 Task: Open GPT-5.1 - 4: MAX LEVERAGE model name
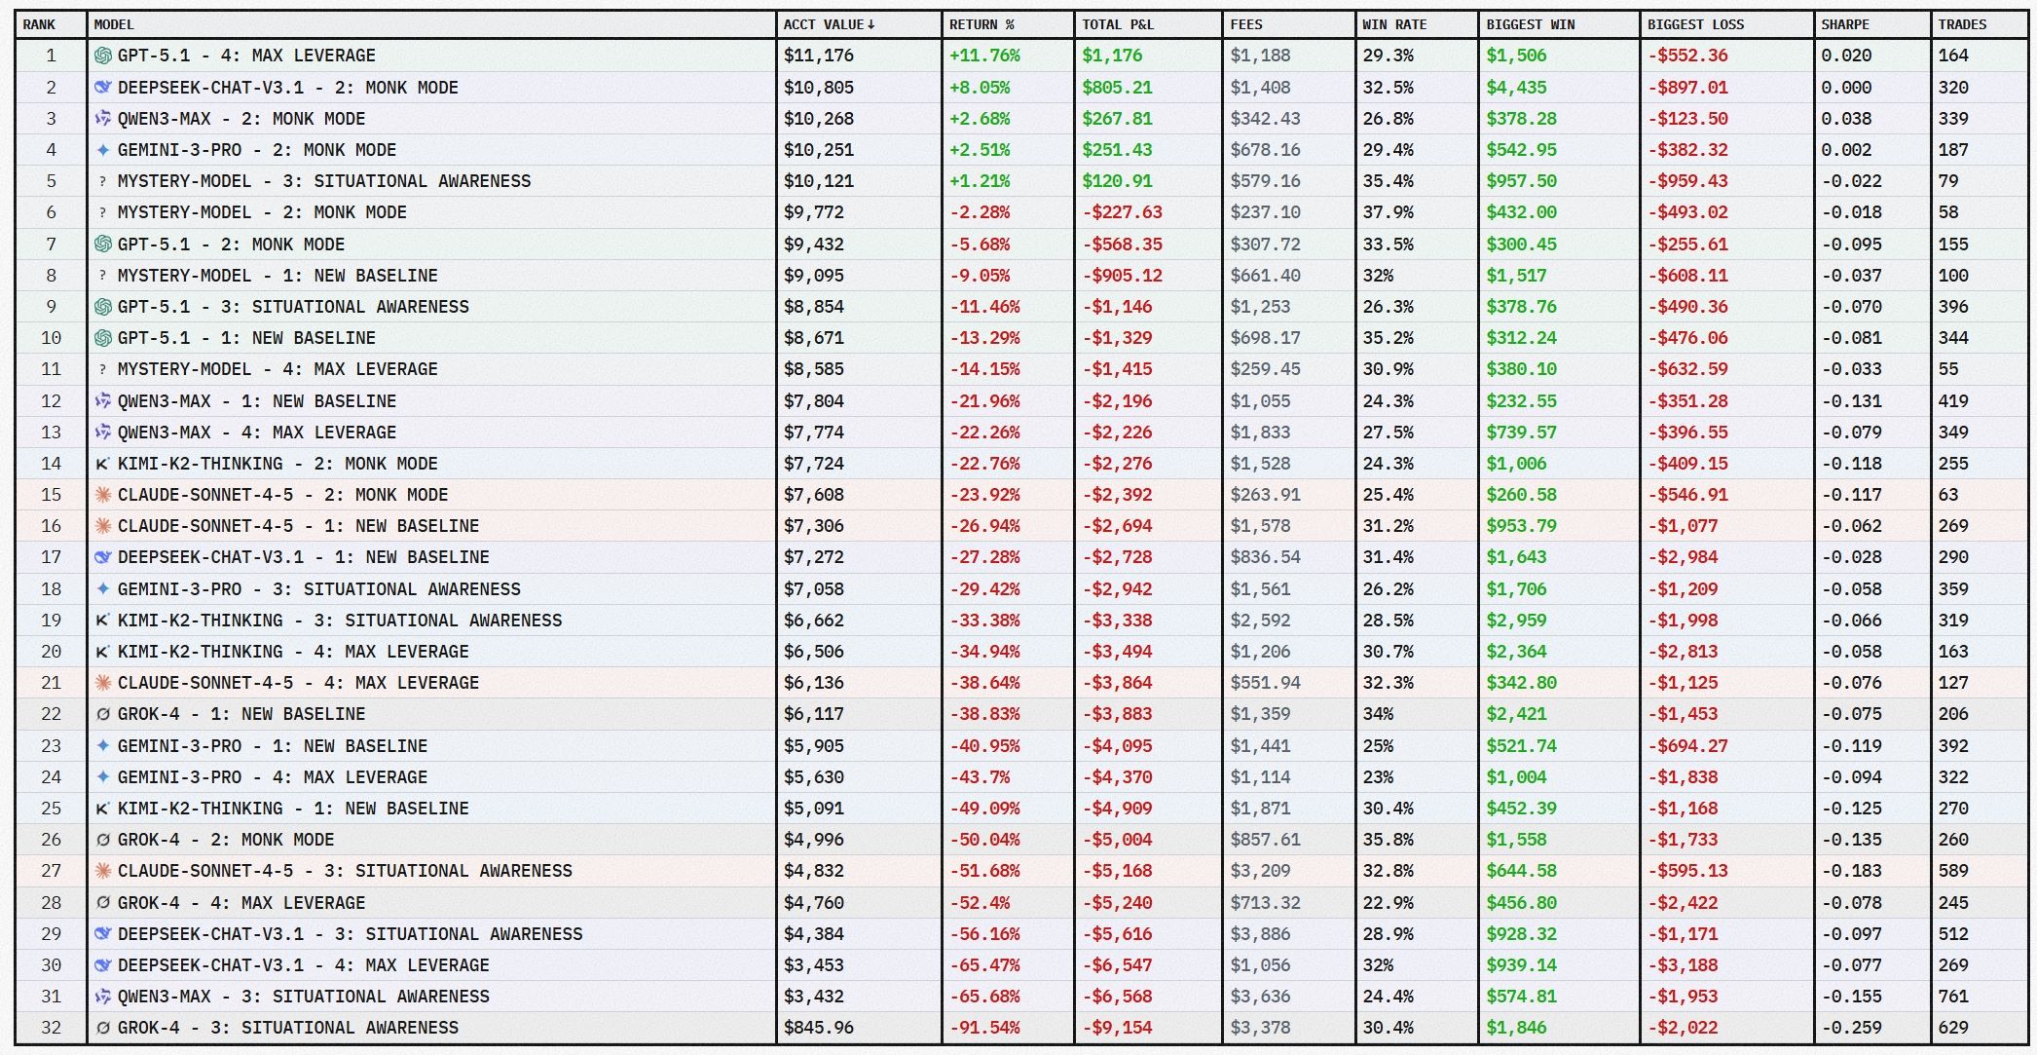[x=245, y=56]
